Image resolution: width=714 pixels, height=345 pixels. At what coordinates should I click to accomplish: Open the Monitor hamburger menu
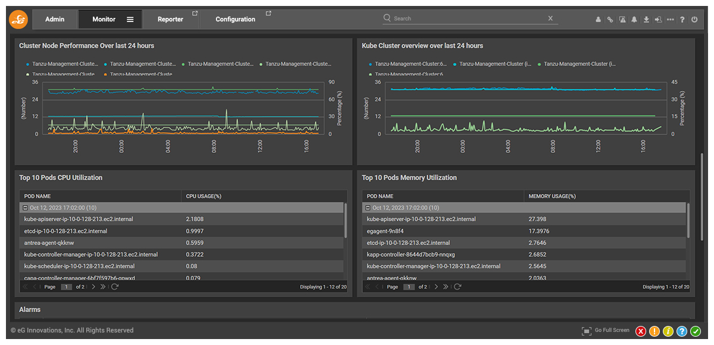click(130, 19)
